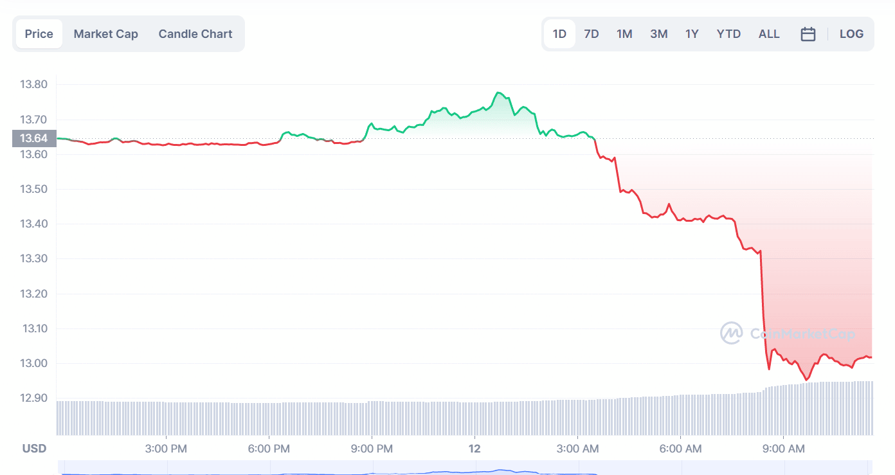Screen dimensions: 895x475
Task: Toggle the LOG scale option
Action: pyautogui.click(x=851, y=34)
